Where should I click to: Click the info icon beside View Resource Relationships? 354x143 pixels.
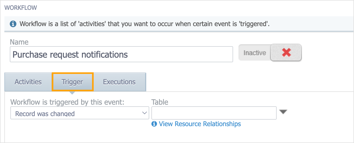pos(154,124)
